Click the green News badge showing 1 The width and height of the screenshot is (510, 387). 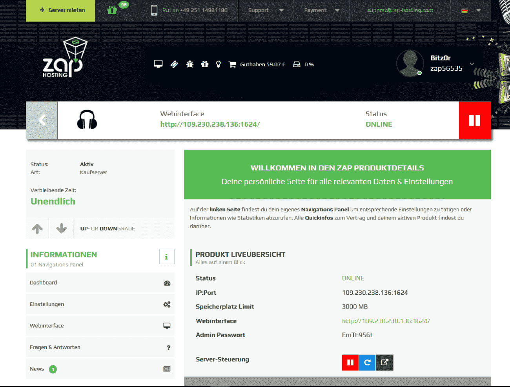53,369
